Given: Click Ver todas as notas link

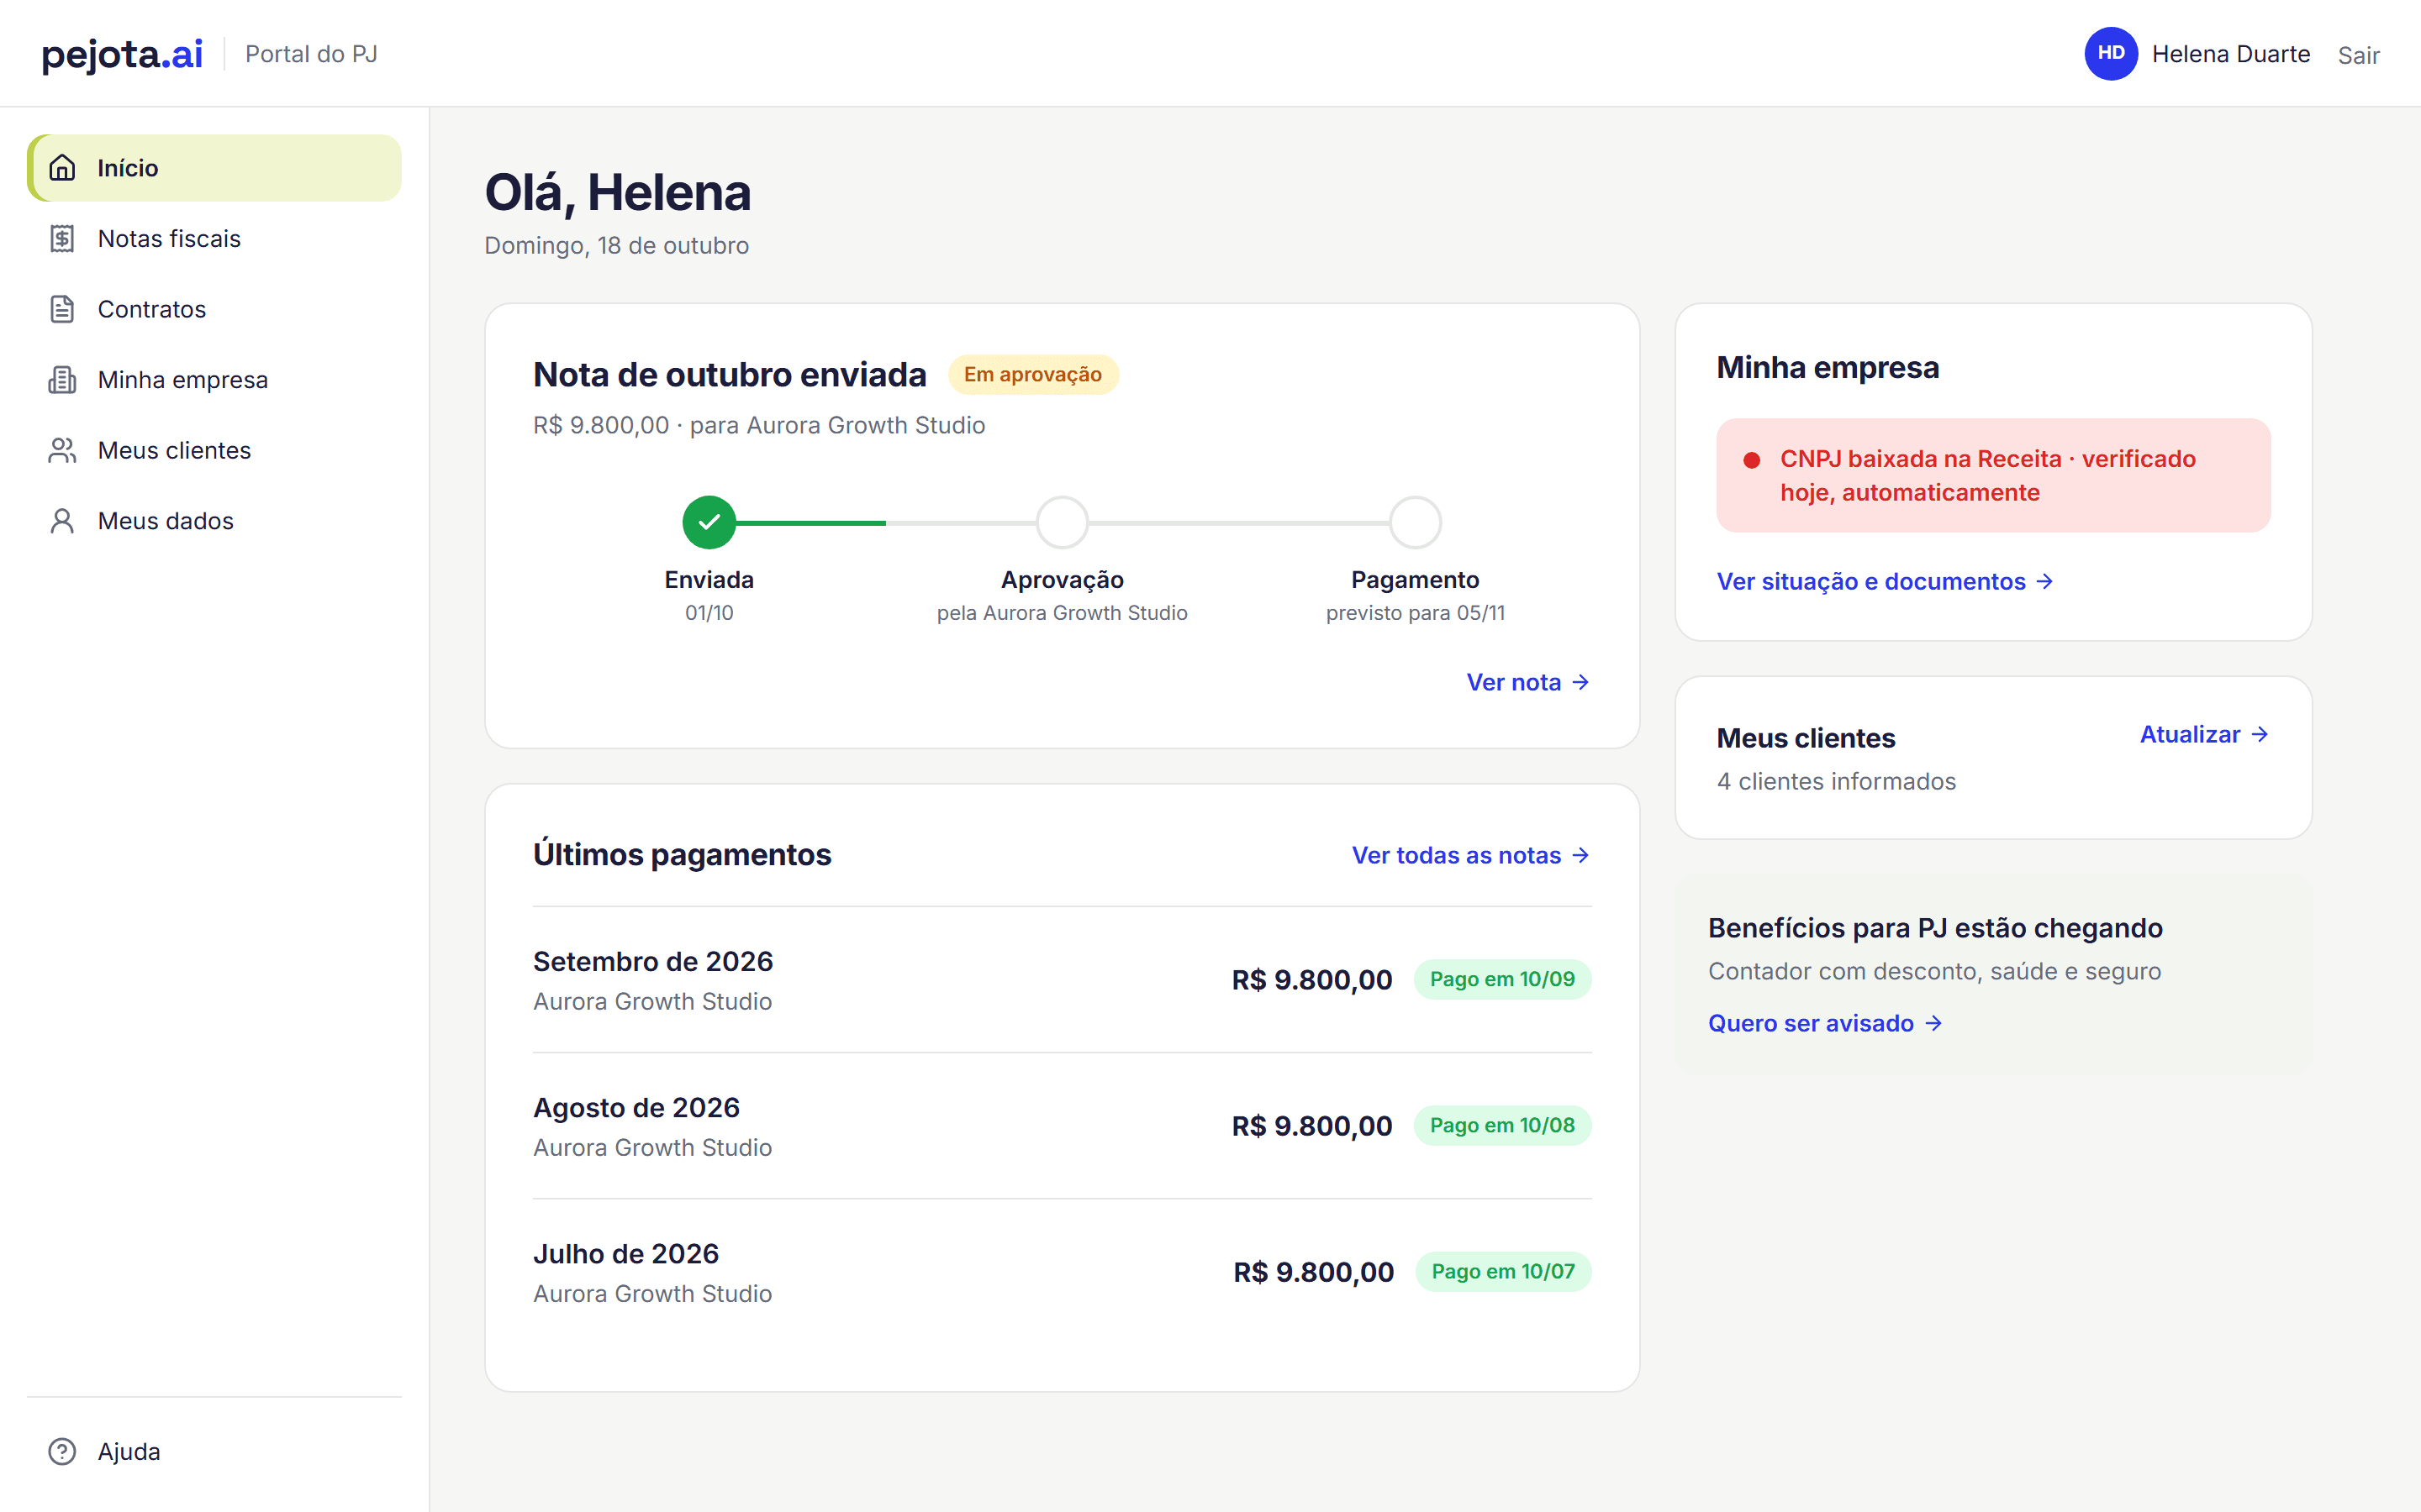Looking at the screenshot, I should [x=1472, y=855].
